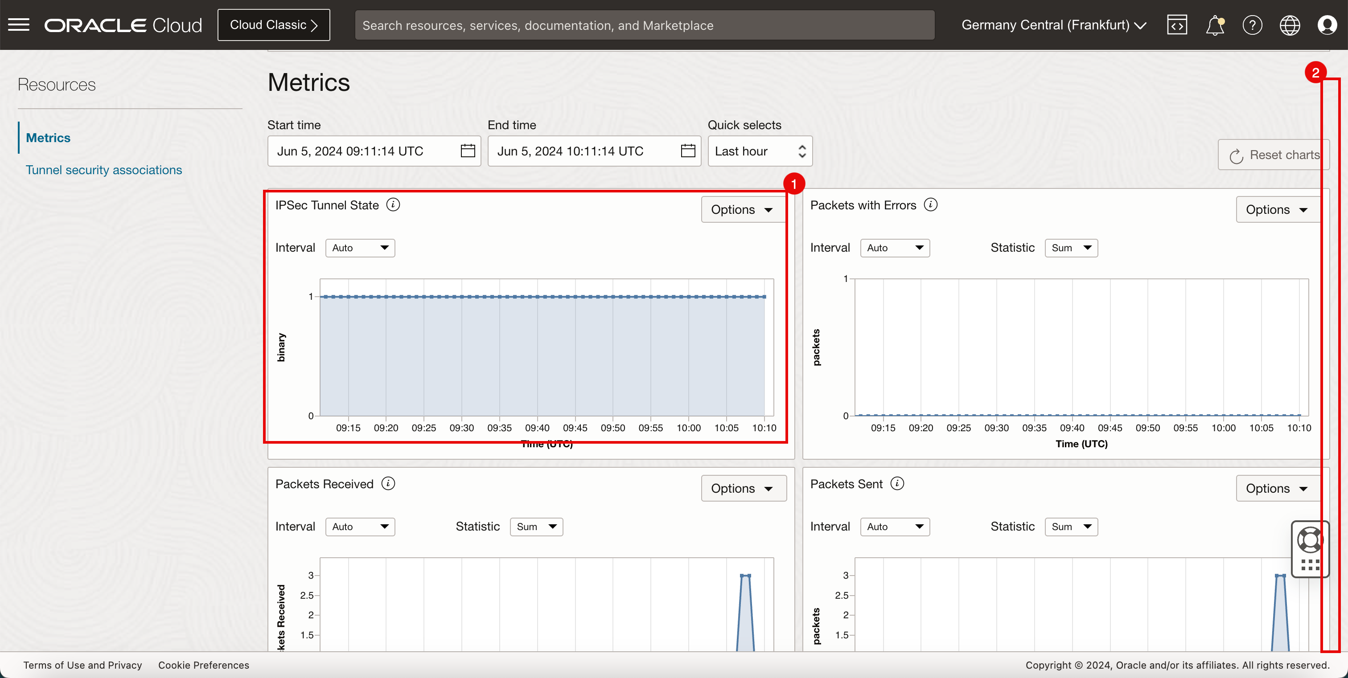The image size is (1348, 678).
Task: Open Options dropdown for IPSec Tunnel State
Action: click(x=742, y=210)
